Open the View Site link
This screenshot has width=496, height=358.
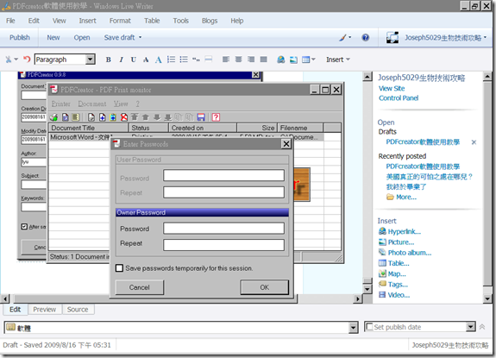pos(392,88)
